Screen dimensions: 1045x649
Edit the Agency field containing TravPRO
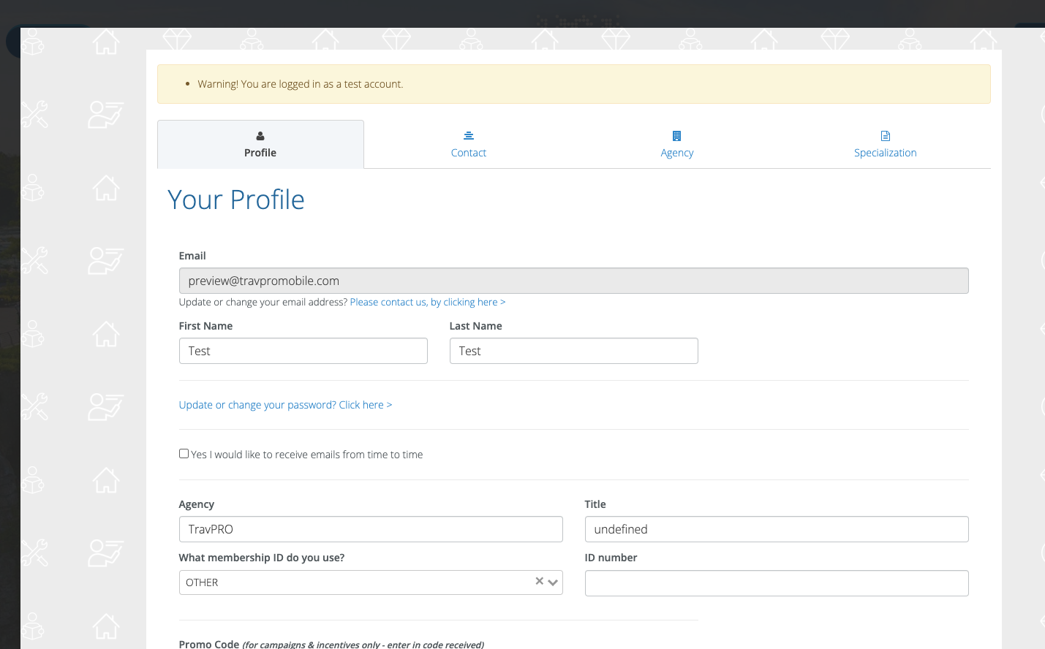(371, 529)
